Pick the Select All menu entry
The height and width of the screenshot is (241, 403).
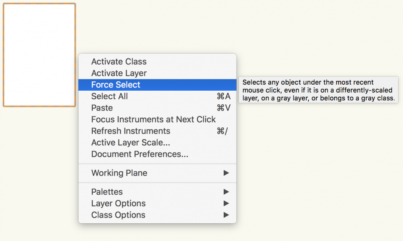coord(110,96)
